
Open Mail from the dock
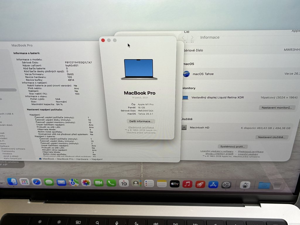tap(61, 182)
